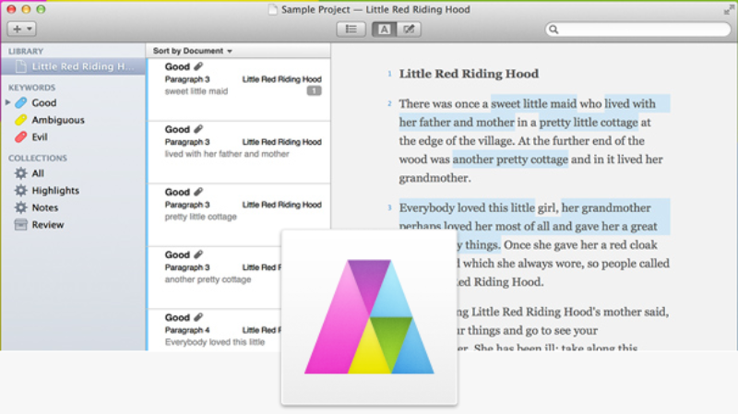This screenshot has width=738, height=414.
Task: Click the Review collection box icon
Action: (20, 224)
